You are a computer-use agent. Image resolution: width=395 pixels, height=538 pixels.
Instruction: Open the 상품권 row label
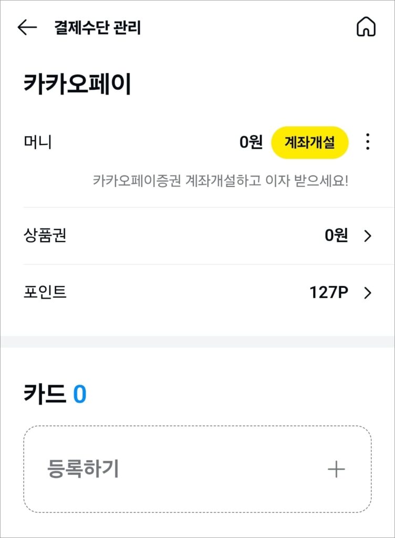(45, 235)
